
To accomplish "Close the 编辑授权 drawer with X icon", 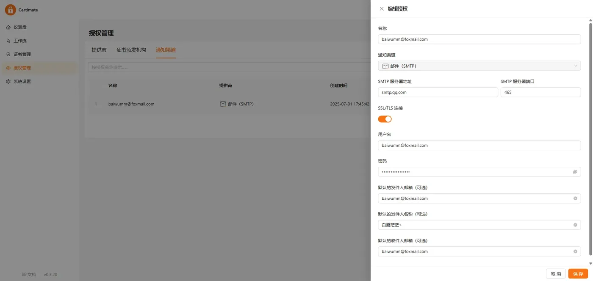I will pos(382,8).
